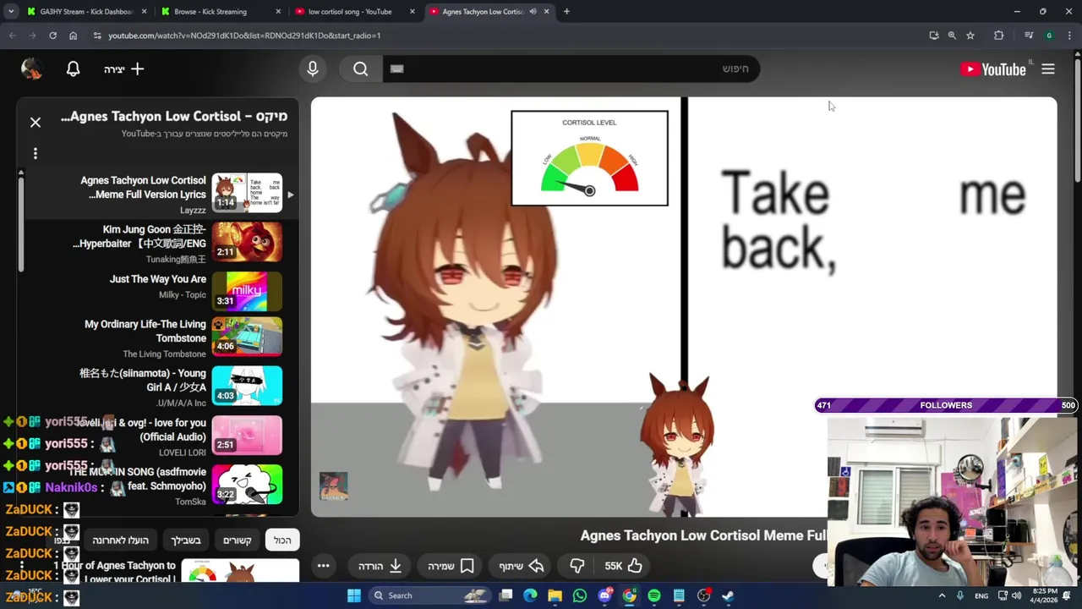Open the Chrome profile G avatar
Viewport: 1082px width, 609px height.
pyautogui.click(x=1049, y=36)
